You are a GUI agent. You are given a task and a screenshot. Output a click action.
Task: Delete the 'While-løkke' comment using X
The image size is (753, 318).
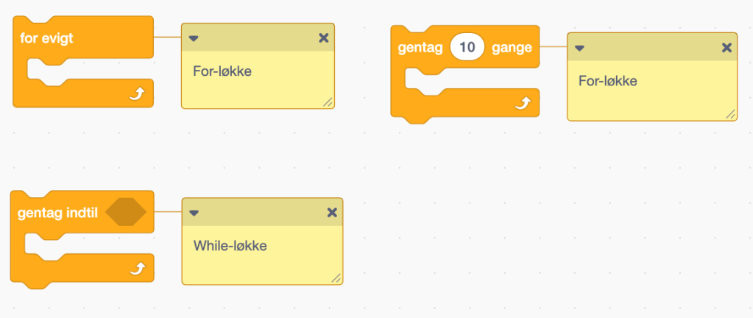pos(332,213)
